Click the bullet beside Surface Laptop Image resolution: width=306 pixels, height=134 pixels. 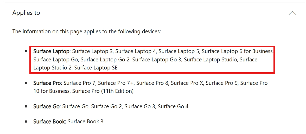click(x=26, y=51)
